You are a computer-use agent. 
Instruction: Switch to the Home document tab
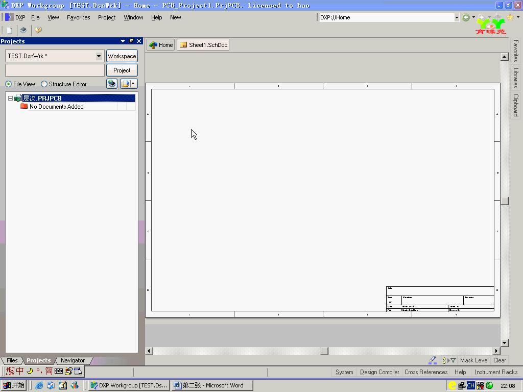tap(161, 45)
